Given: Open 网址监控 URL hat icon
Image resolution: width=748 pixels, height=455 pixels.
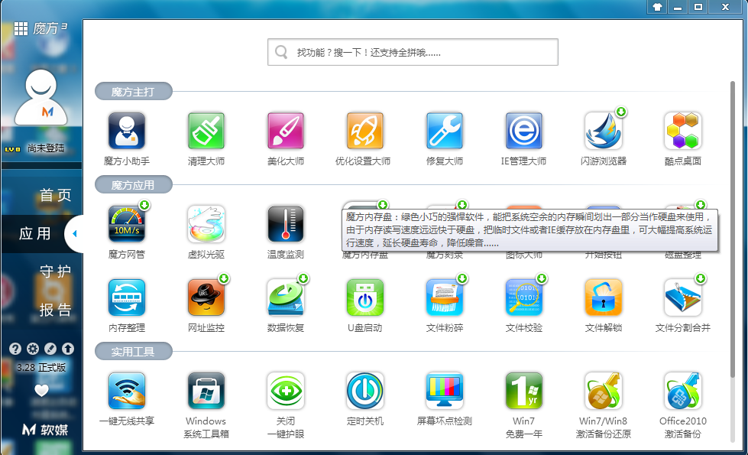Looking at the screenshot, I should coord(206,297).
